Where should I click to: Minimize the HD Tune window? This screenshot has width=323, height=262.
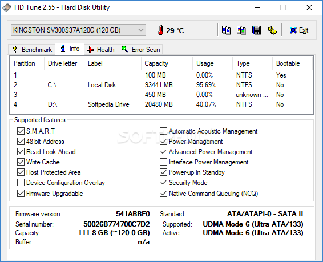[x=257, y=7]
